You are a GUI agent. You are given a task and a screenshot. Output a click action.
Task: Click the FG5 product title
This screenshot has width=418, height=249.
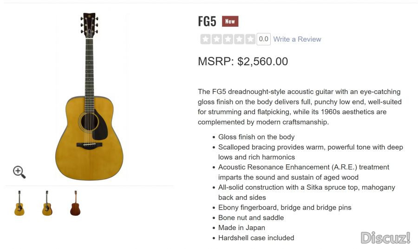tap(207, 21)
